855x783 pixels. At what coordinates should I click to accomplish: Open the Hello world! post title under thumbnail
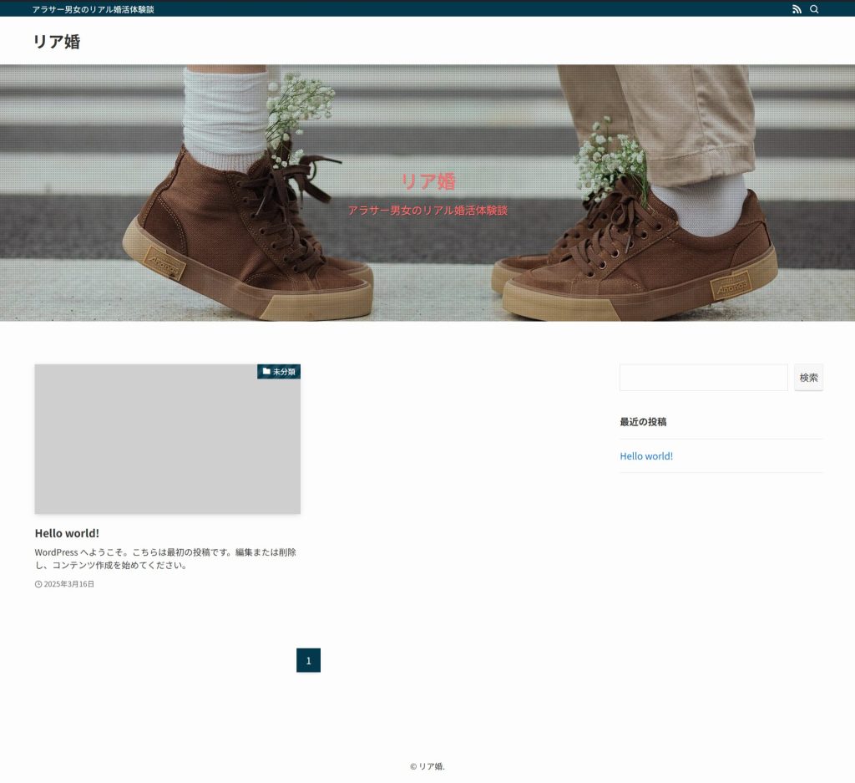point(67,532)
